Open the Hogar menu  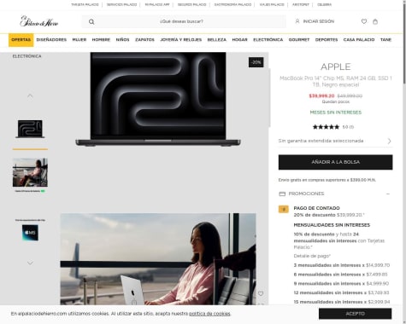239,40
